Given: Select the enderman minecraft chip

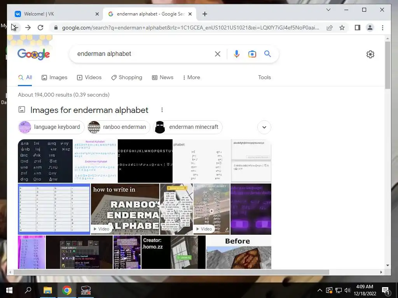Looking at the screenshot, I should pos(188,127).
